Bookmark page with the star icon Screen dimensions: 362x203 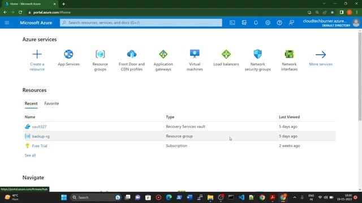pos(332,12)
